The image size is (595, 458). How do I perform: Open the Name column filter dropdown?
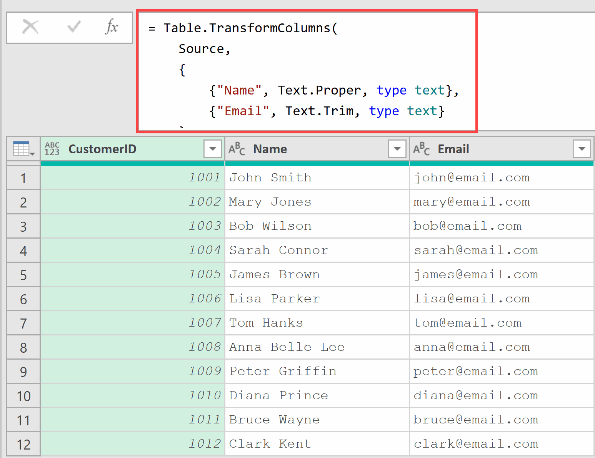pos(397,149)
